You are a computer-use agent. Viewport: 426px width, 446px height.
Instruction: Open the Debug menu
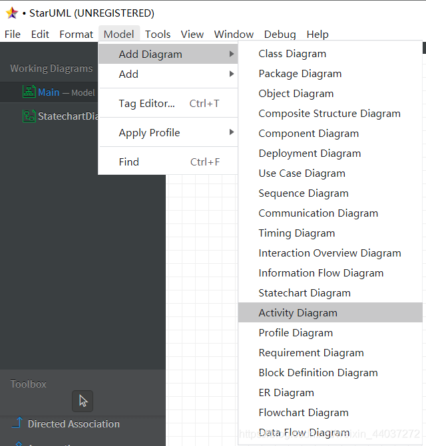[x=280, y=35]
